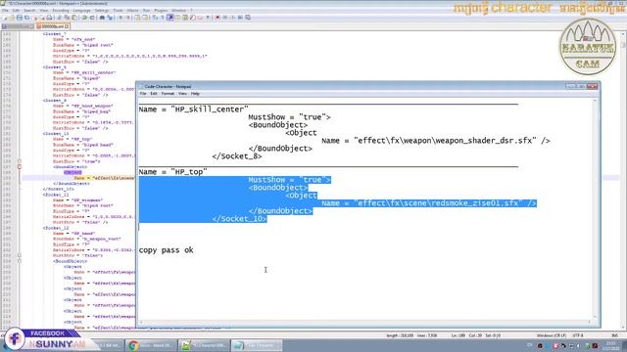Close the 000000ba.xml tab with its X

click(67, 26)
